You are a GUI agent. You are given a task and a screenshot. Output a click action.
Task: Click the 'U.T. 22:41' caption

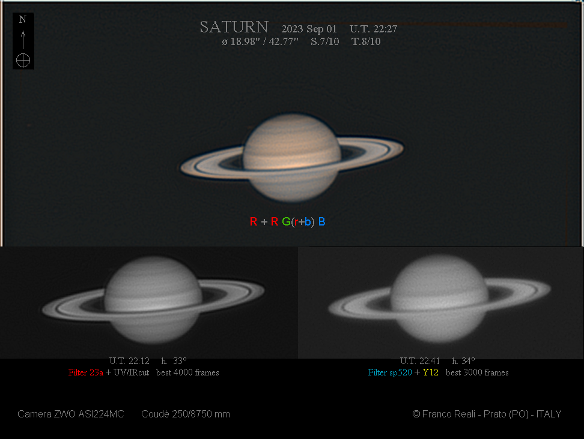420,361
